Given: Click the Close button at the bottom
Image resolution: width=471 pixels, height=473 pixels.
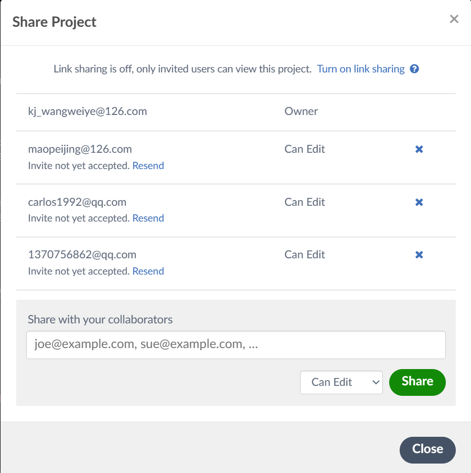Looking at the screenshot, I should coord(427,449).
